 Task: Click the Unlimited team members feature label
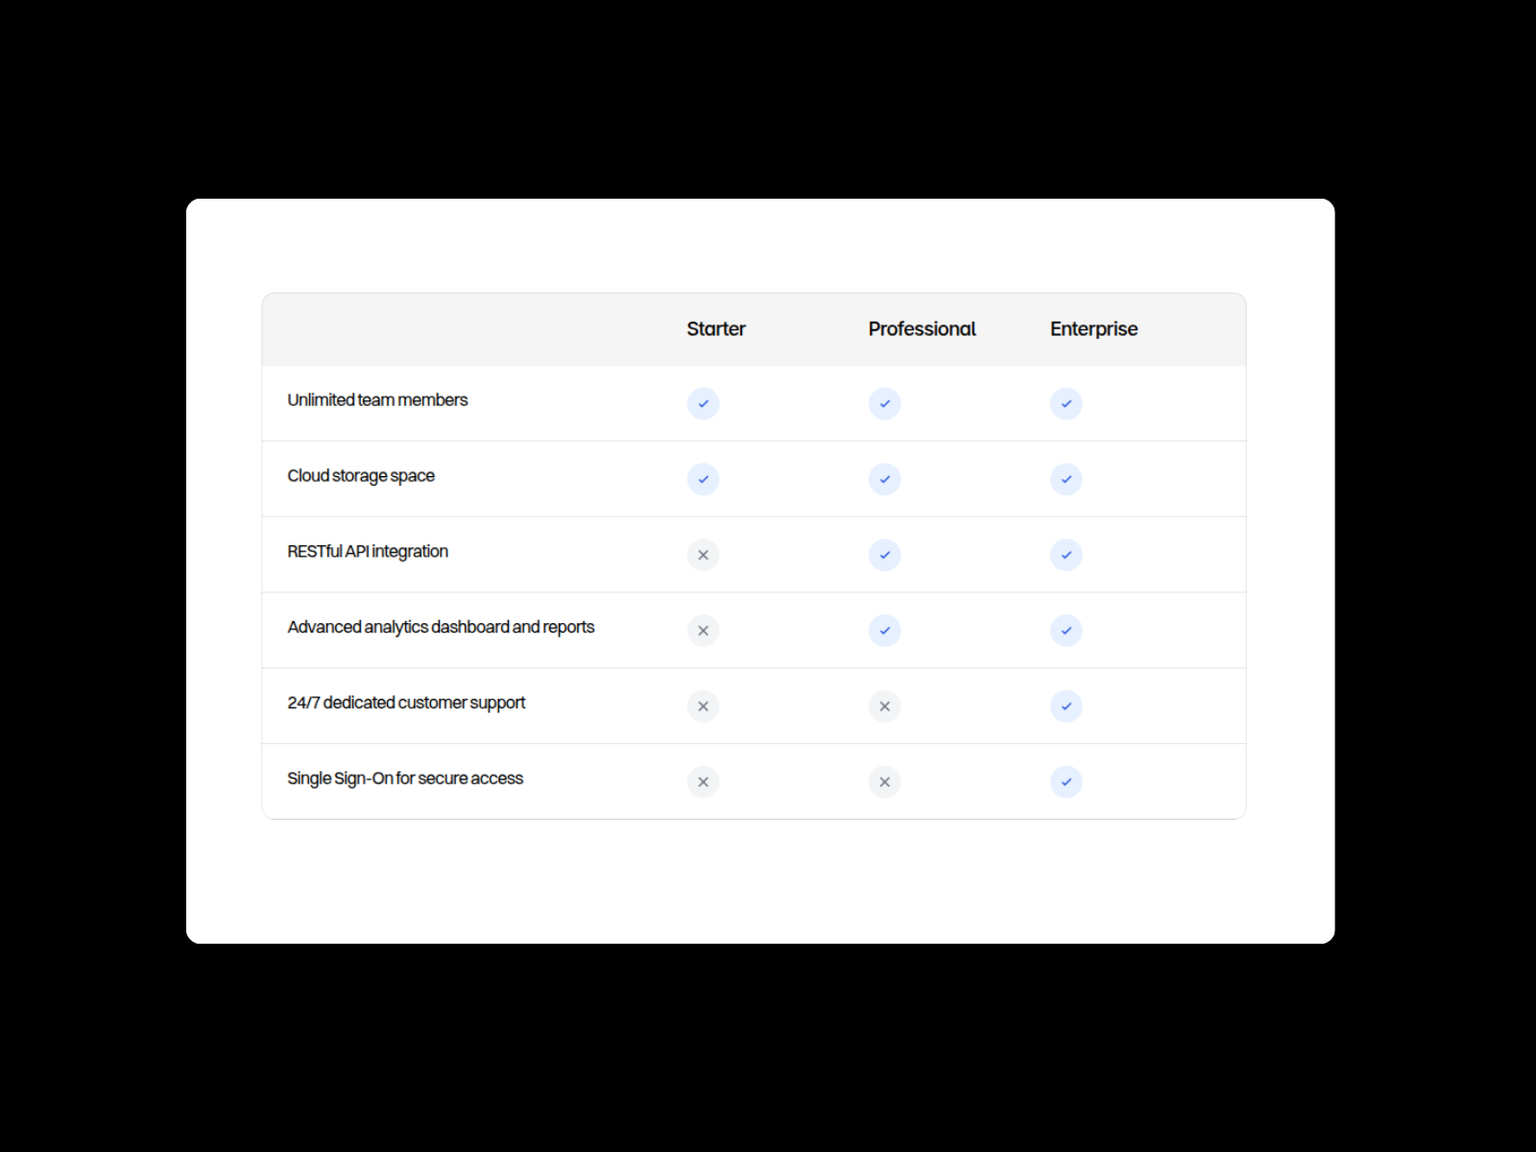point(377,400)
